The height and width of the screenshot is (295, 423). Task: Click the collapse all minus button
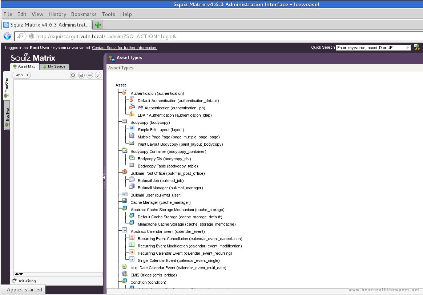pyautogui.click(x=90, y=75)
